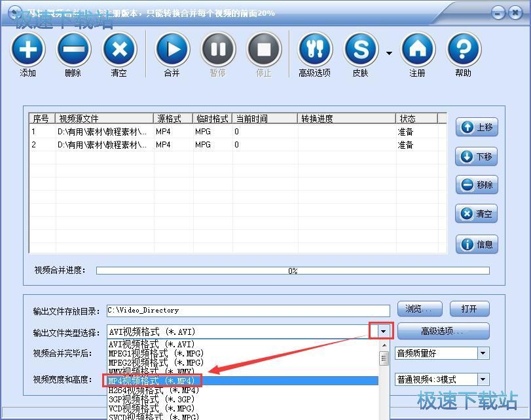Click the 清空 (clear) X icon in toolbar
This screenshot has height=420, width=531.
pos(119,50)
